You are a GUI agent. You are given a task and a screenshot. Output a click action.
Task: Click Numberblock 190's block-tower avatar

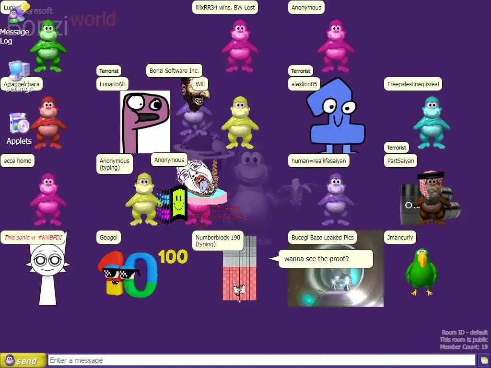pos(240,269)
